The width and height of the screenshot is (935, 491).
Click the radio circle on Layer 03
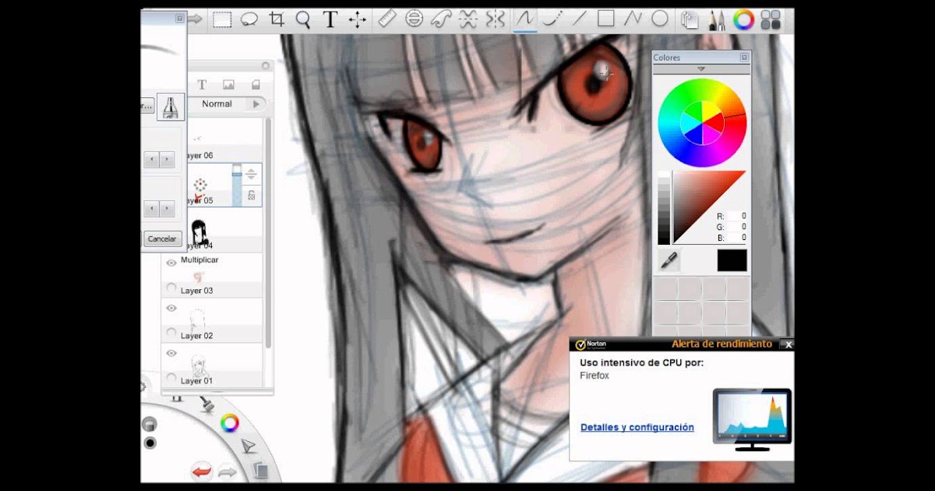(171, 288)
